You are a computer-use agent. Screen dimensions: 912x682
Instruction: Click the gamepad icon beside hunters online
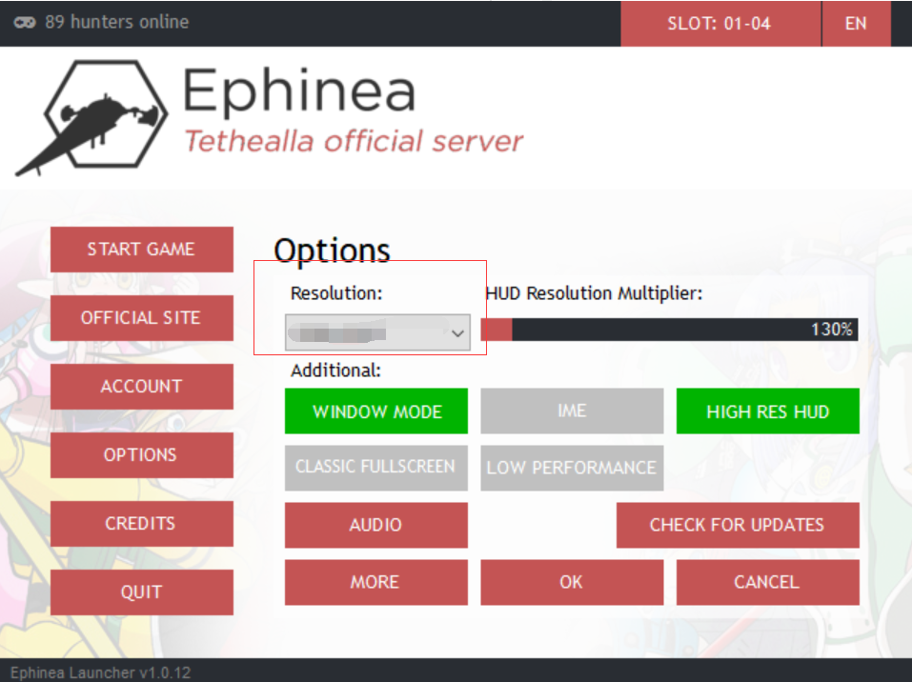tap(26, 22)
